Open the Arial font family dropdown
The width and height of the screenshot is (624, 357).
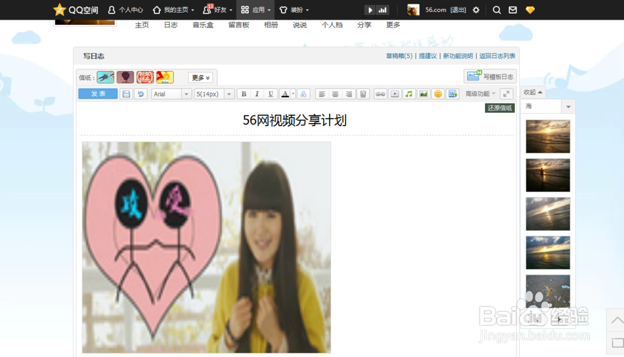pos(171,94)
